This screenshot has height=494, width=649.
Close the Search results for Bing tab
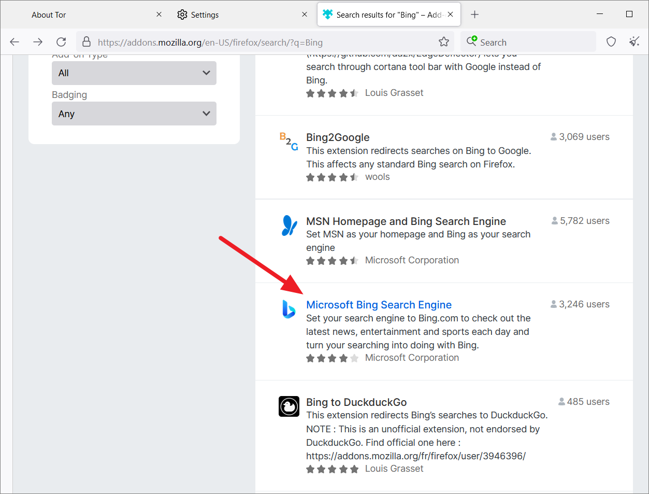point(451,15)
